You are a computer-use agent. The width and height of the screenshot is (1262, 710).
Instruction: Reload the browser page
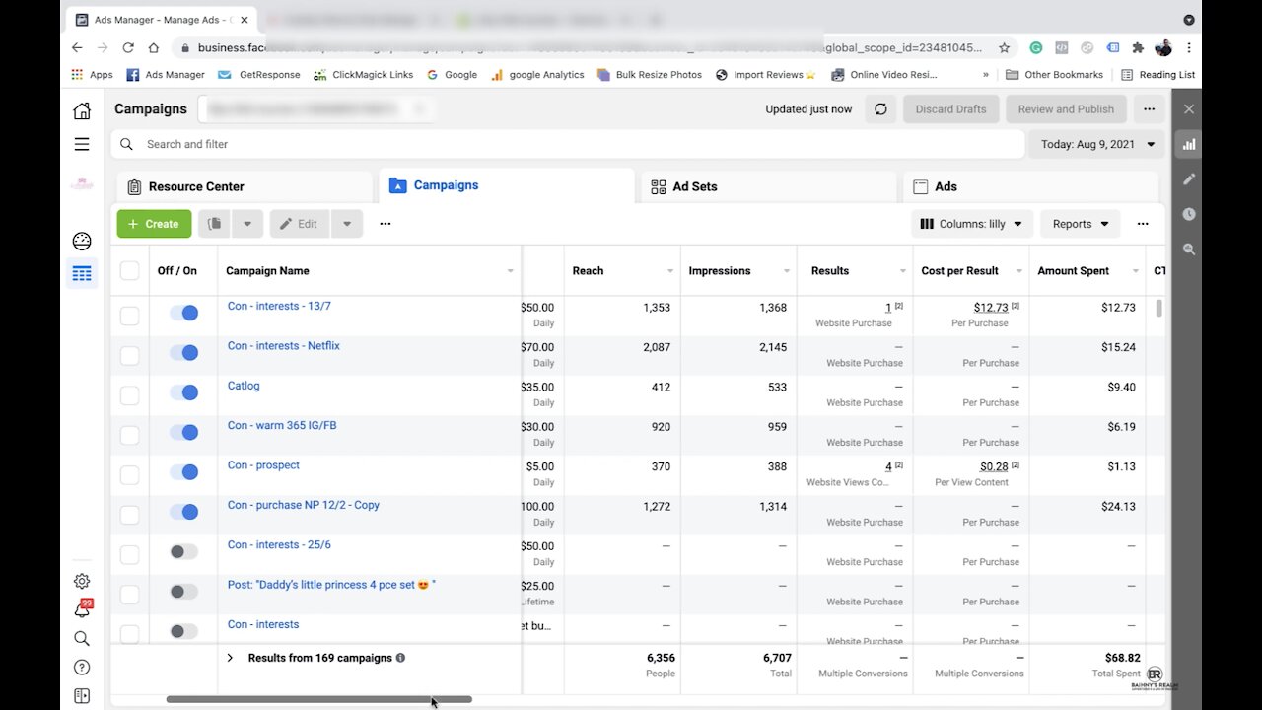[128, 47]
